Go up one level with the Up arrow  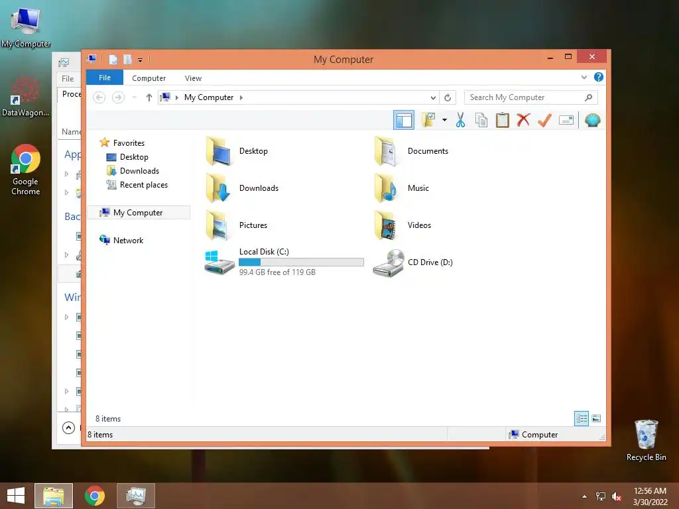point(149,97)
